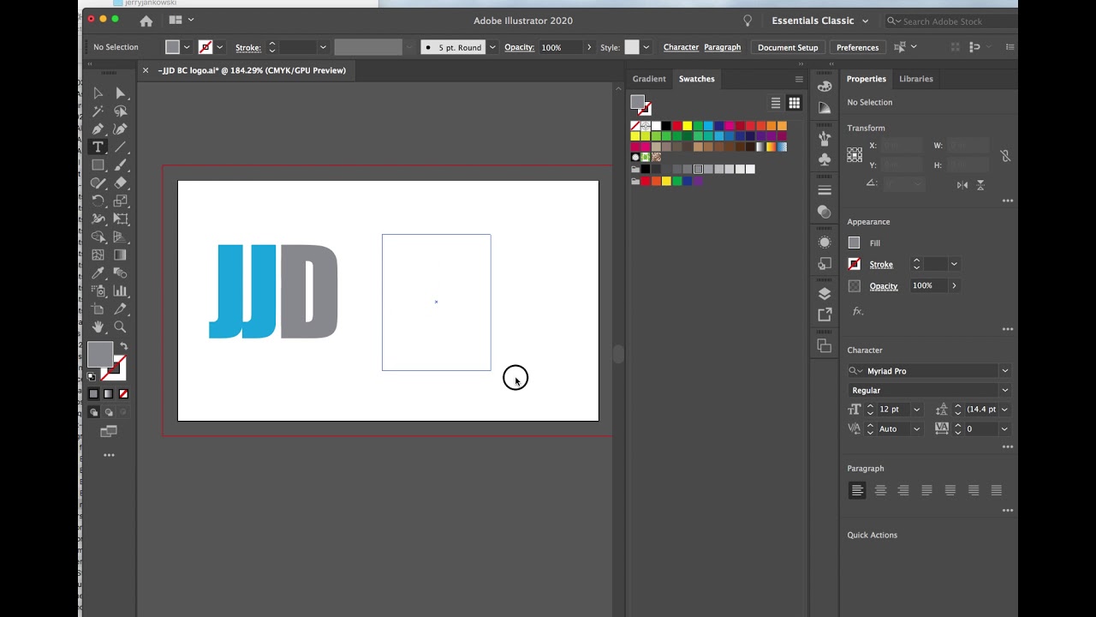Select the JJD BC logo.ai document tab
The height and width of the screenshot is (617, 1096).
click(252, 70)
